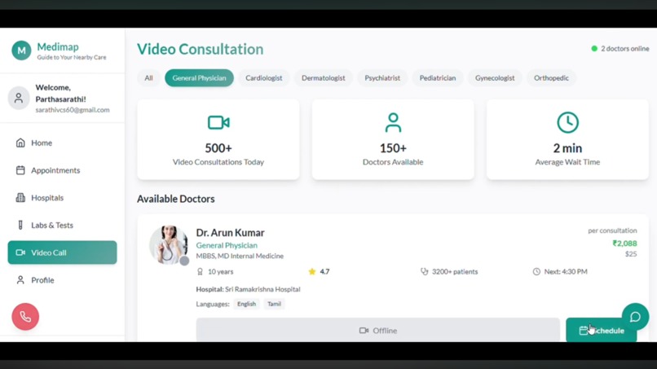
Task: Click the sarathivcs60@gmail.com email text
Action: pyautogui.click(x=73, y=110)
